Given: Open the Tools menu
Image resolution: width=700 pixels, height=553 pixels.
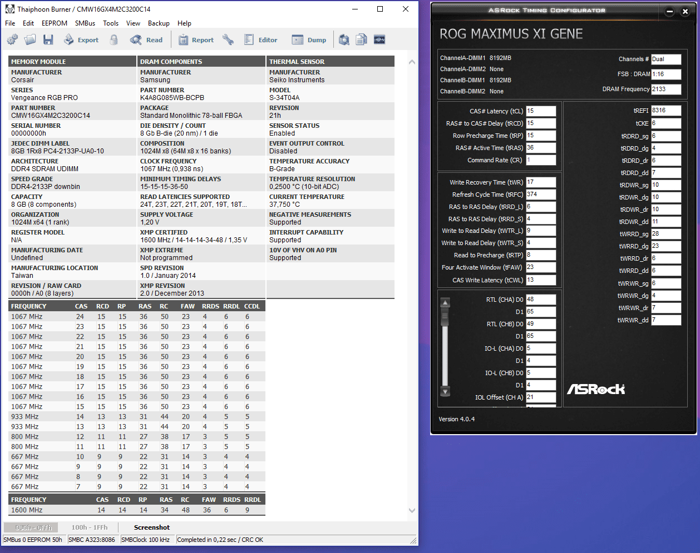Looking at the screenshot, I should [111, 23].
